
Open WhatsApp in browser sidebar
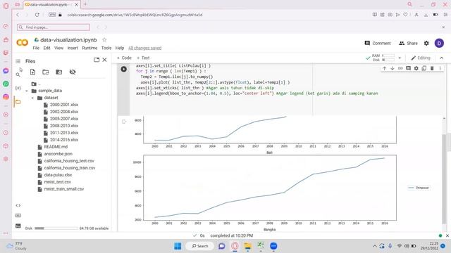[x=6, y=84]
